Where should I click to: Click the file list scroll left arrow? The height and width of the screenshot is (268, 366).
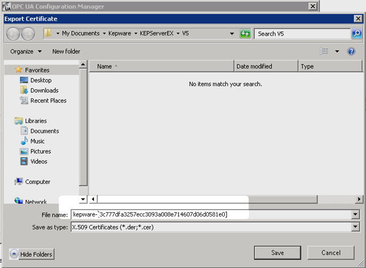click(93, 199)
